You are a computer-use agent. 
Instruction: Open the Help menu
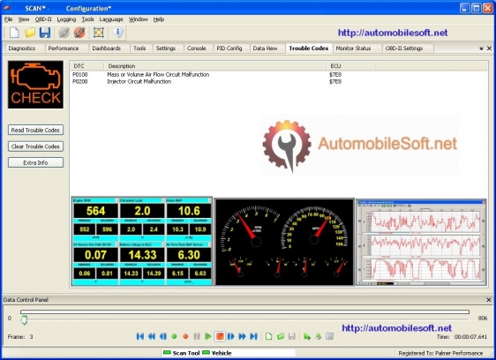click(x=159, y=19)
